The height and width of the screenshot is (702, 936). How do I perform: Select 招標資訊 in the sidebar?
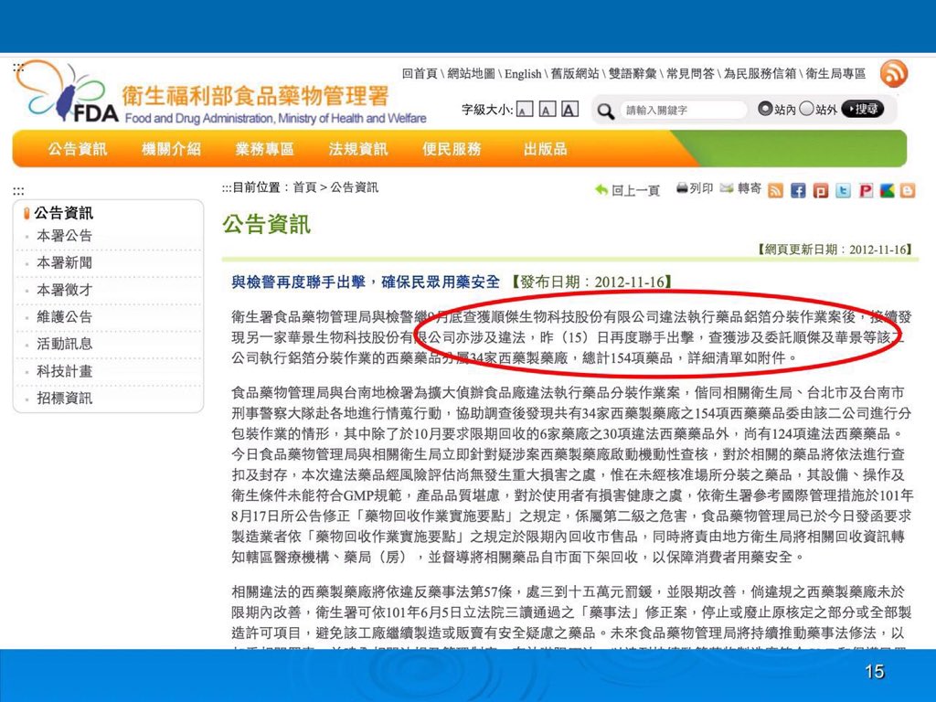[65, 399]
